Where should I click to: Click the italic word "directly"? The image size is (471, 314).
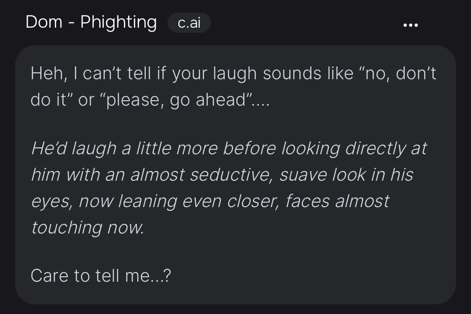pos(376,149)
